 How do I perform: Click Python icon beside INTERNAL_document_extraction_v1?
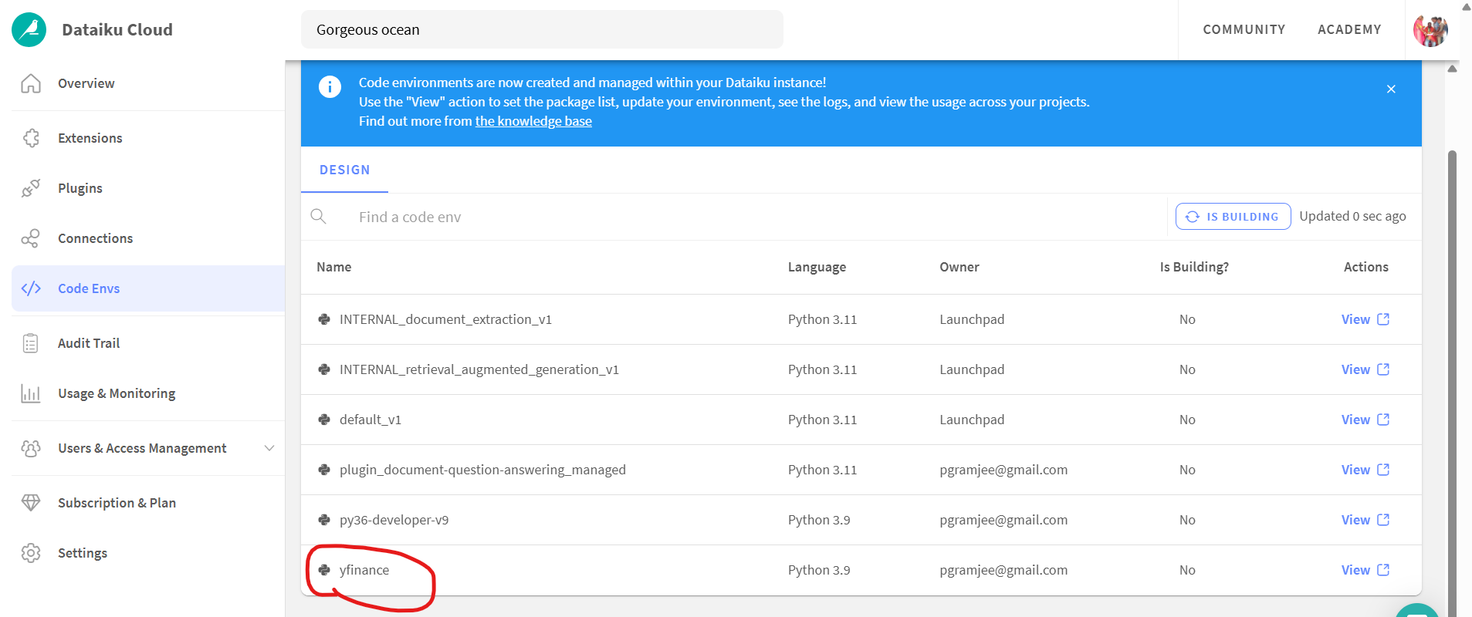point(324,319)
